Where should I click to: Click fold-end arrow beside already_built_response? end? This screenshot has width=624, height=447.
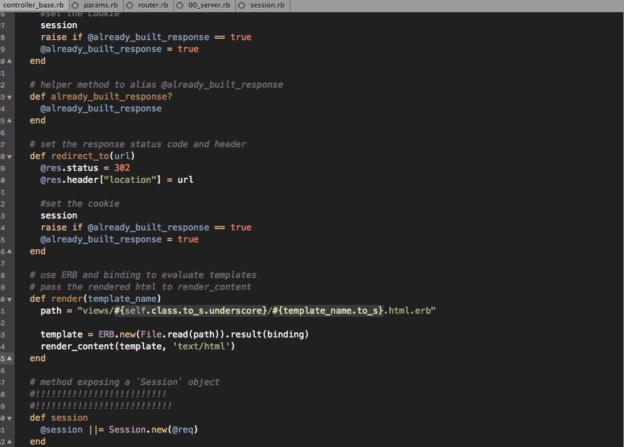[9, 121]
